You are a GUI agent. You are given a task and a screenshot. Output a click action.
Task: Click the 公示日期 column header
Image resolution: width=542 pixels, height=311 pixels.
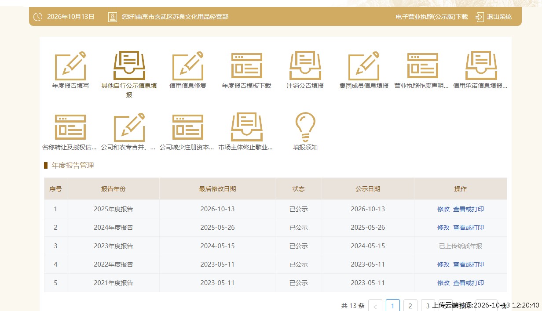pos(368,189)
